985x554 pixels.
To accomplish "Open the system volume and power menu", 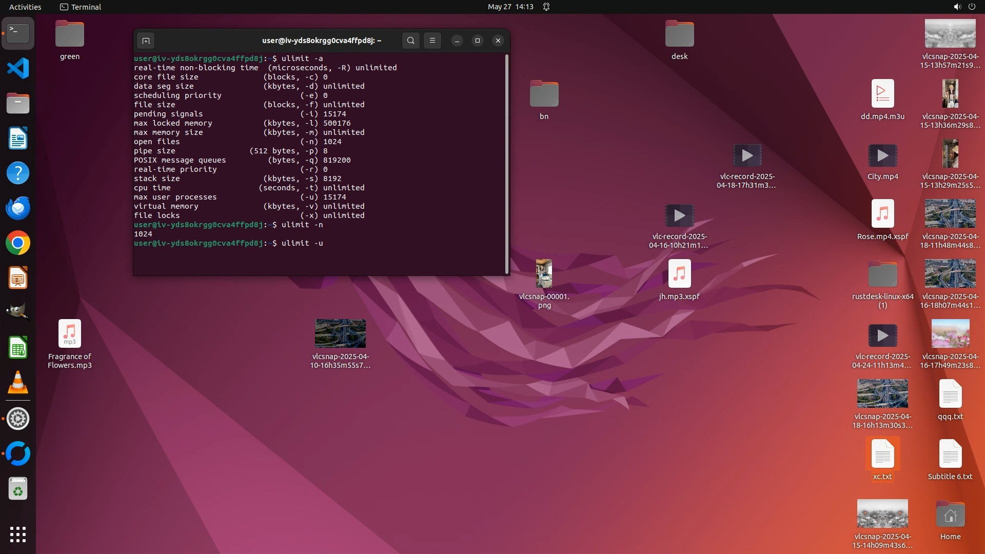I will point(964,7).
